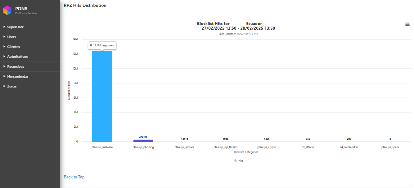Click the zd_coinblocker axis label
Image resolution: width=414 pixels, height=188 pixels.
[349, 147]
